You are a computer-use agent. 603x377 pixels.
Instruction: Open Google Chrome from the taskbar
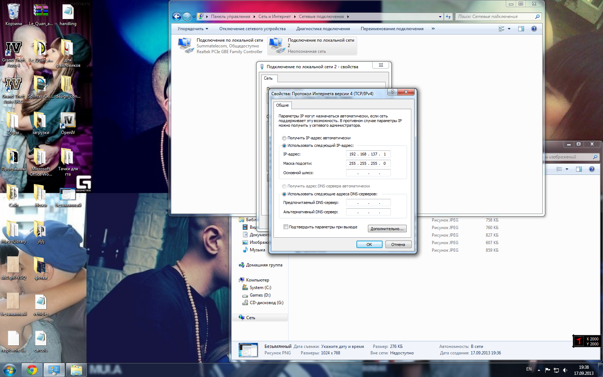(32, 369)
